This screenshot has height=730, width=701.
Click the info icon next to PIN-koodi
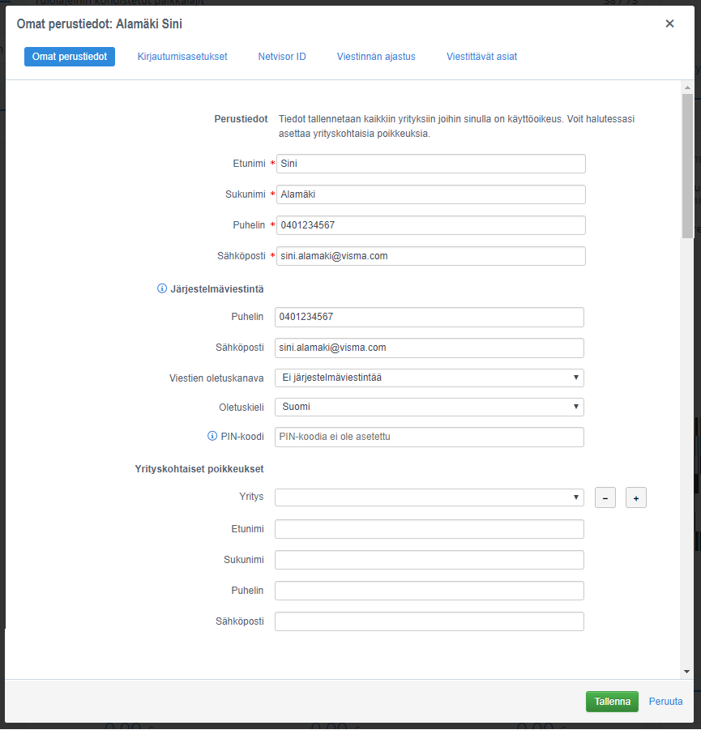point(212,437)
